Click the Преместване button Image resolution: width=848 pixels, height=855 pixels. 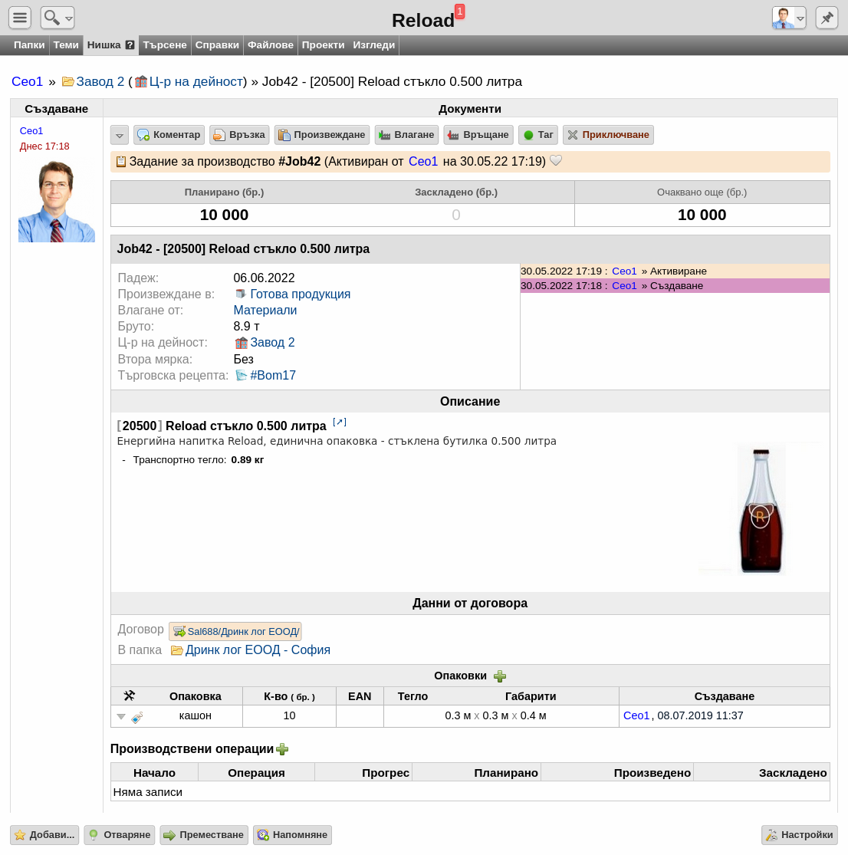(204, 835)
